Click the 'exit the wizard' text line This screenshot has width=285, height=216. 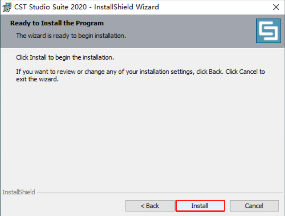tap(37, 79)
